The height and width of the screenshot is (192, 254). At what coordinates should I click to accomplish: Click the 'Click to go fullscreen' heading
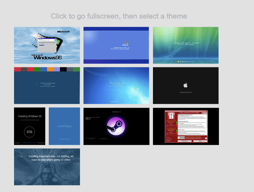coord(119,16)
